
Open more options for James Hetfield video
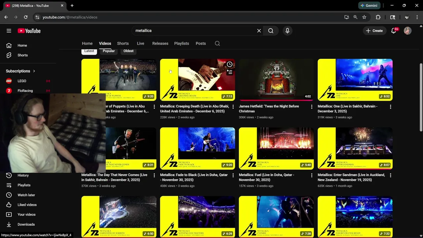(312, 107)
